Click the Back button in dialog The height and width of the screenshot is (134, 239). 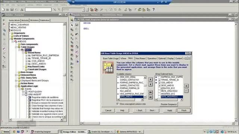click(139, 111)
